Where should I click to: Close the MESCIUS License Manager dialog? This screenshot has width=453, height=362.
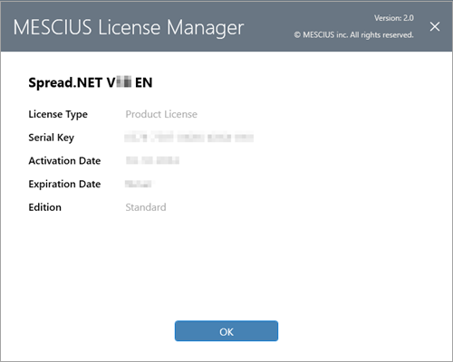[x=435, y=26]
